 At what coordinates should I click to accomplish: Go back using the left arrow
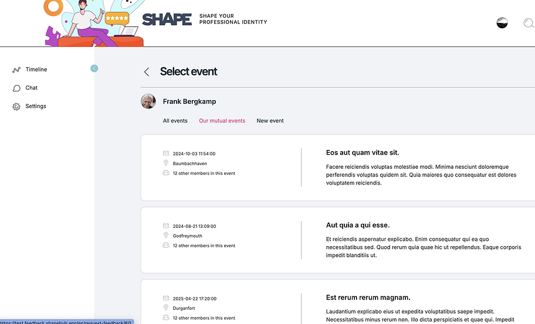pyautogui.click(x=147, y=71)
